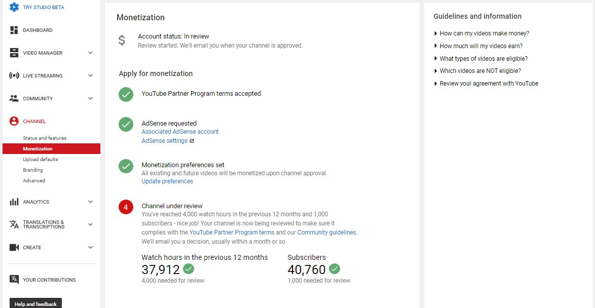Screen dimensions: 595x308
Task: Expand the Create section chevron
Action: (90, 247)
